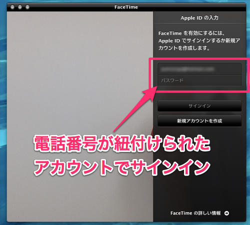Click the pink 電話番号が紐付けられた caption

click(x=122, y=143)
